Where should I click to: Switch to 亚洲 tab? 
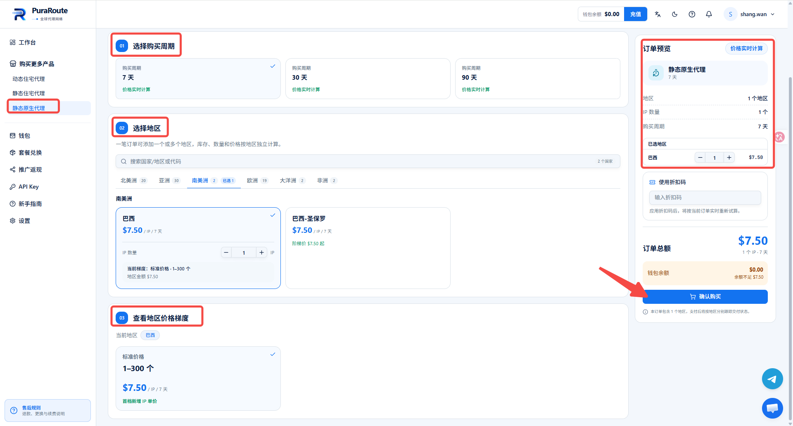pyautogui.click(x=169, y=181)
